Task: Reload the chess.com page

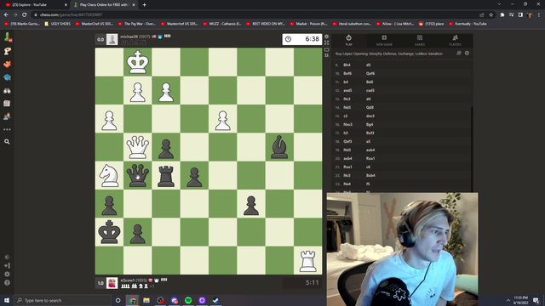Action: 25,15
